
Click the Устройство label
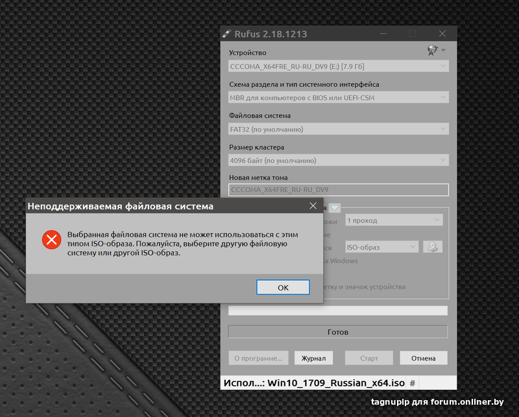tap(247, 53)
